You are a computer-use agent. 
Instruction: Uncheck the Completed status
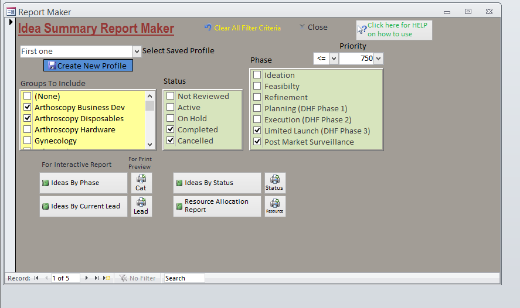point(171,129)
